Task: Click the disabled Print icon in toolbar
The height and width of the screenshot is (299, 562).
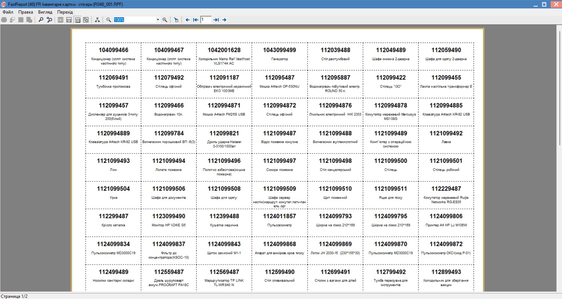Action: 4,20
